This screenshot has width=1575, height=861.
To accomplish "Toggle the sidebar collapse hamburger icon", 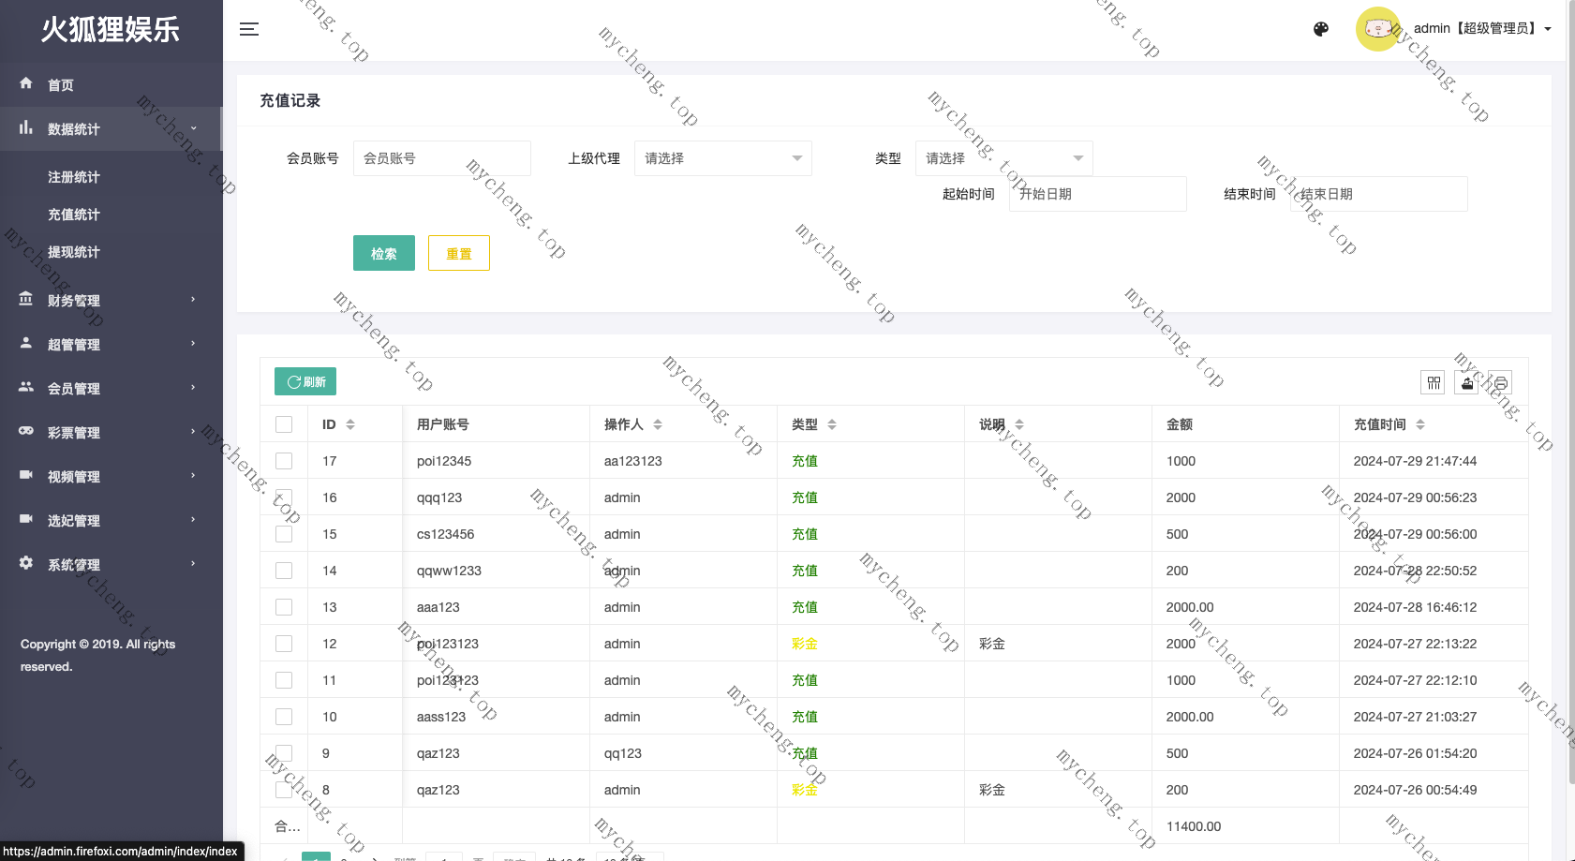I will coord(249,29).
